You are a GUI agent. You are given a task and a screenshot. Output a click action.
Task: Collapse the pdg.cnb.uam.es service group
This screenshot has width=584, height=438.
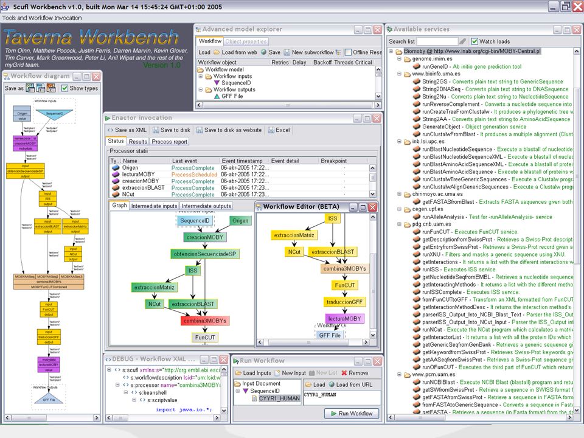point(399,224)
